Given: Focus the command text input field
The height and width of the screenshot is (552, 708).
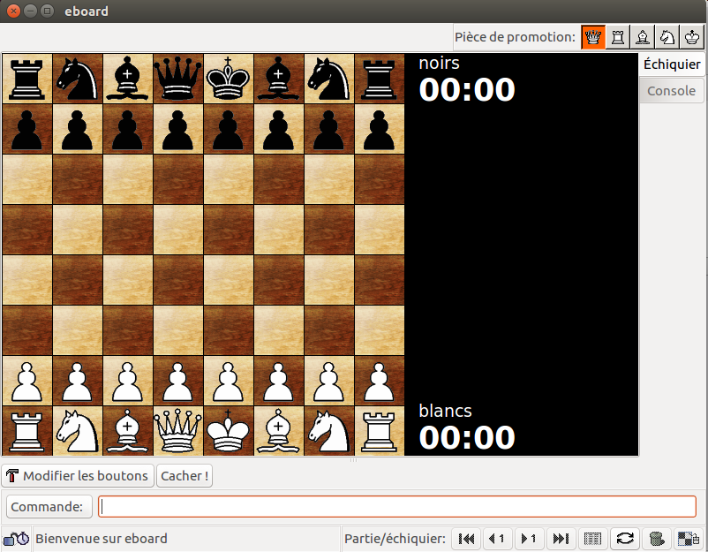Looking at the screenshot, I should pos(397,507).
